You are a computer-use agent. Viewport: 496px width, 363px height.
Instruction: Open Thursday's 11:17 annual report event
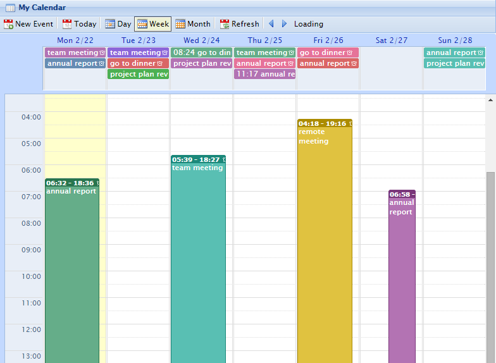click(x=264, y=74)
